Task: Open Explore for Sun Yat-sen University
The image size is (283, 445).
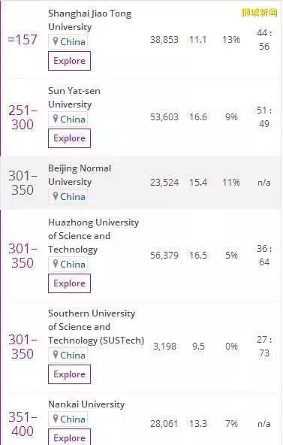Action: coord(69,138)
